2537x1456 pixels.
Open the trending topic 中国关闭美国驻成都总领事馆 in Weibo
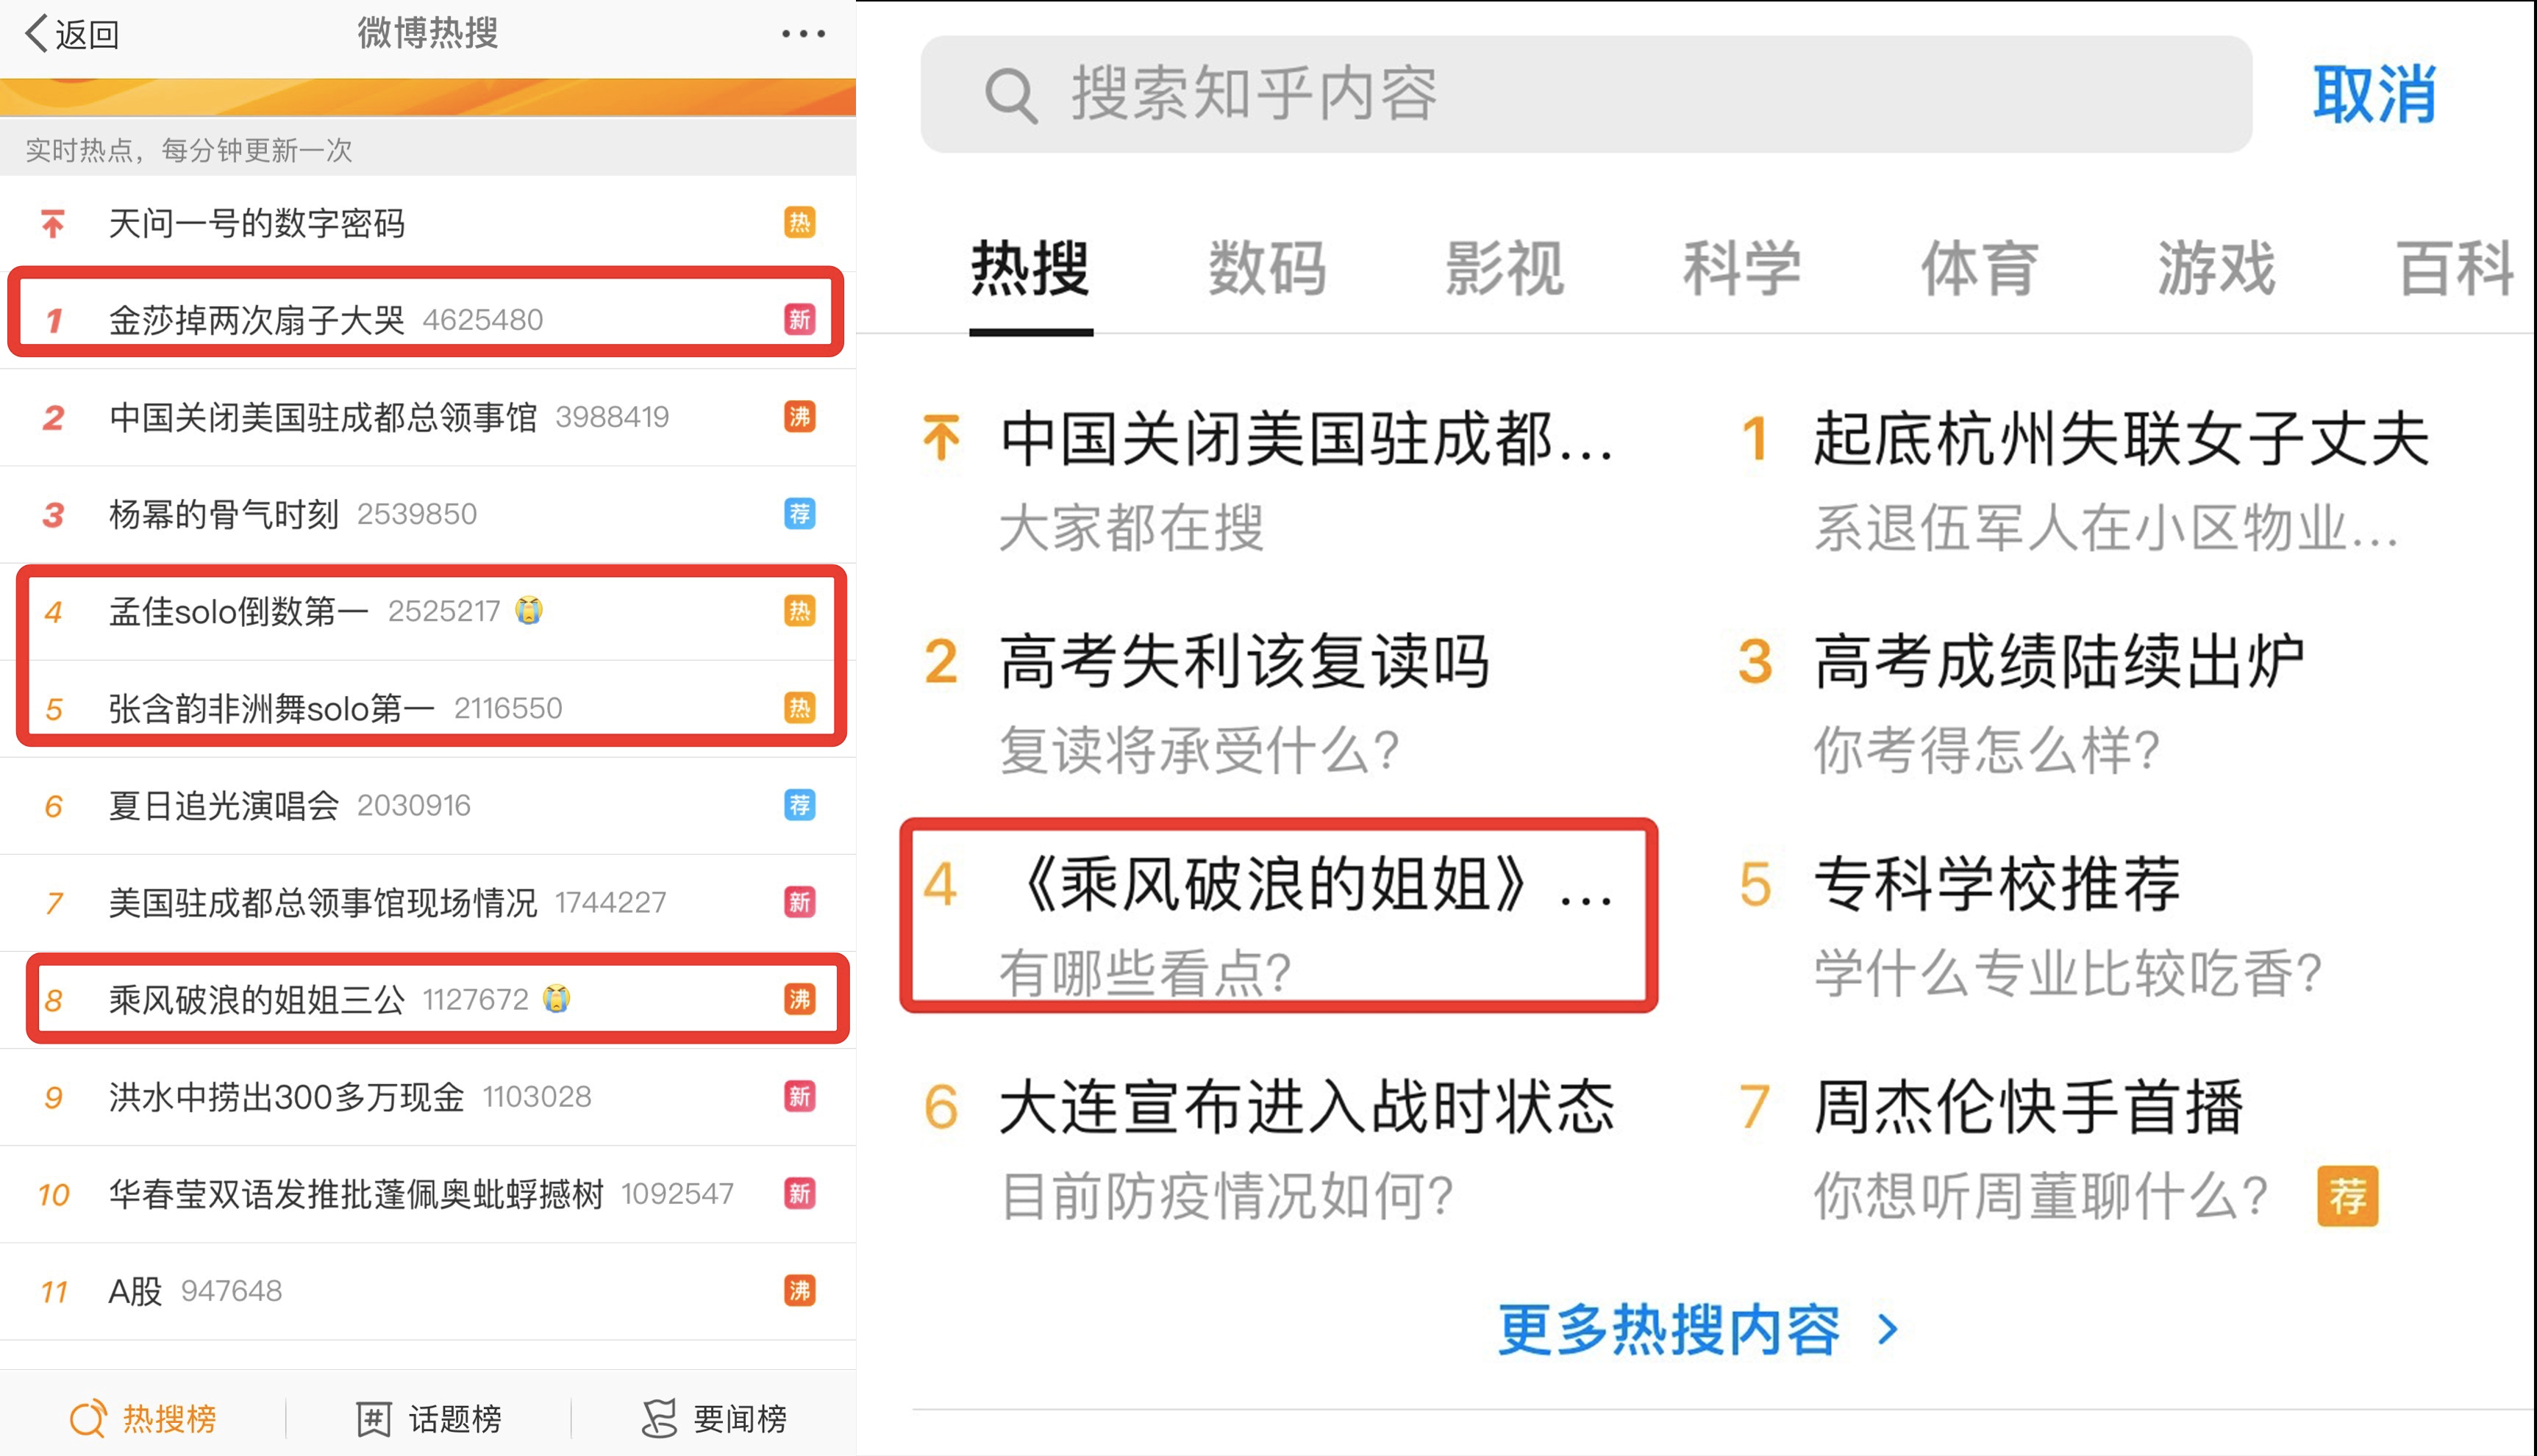tap(322, 417)
